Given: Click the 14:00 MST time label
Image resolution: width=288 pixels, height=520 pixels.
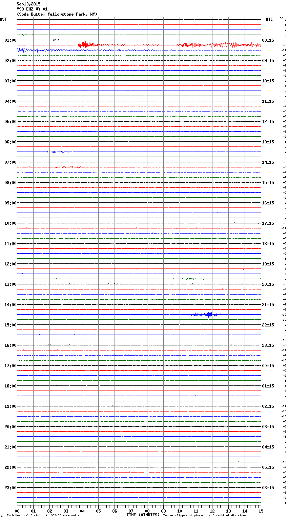Looking at the screenshot, I should [10, 305].
